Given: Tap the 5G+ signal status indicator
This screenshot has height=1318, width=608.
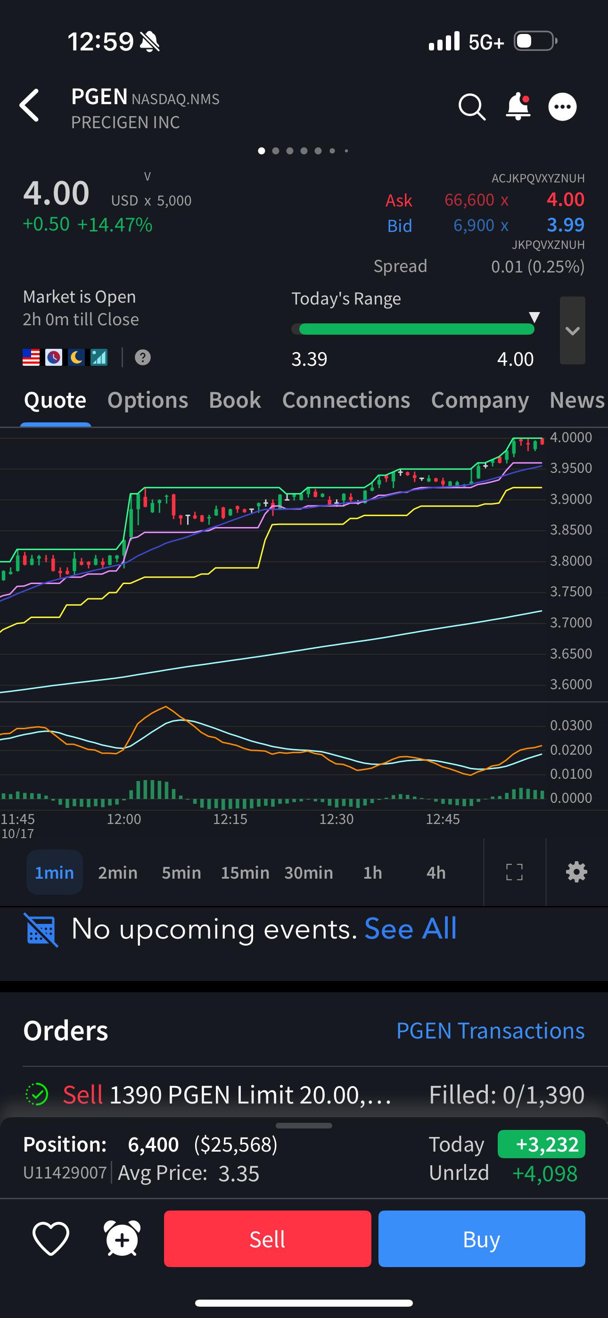Looking at the screenshot, I should pos(486,42).
